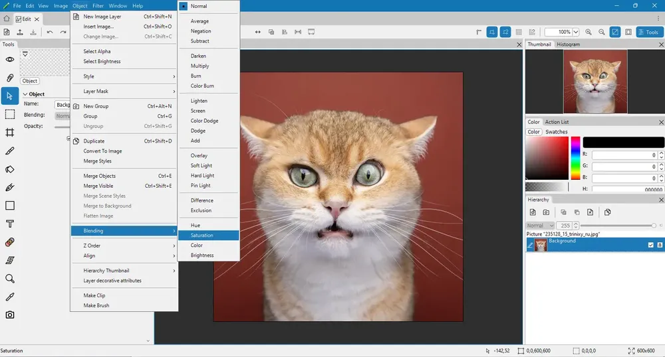Click the Home icon left of Edit tab
The width and height of the screenshot is (665, 357).
pyautogui.click(x=7, y=19)
